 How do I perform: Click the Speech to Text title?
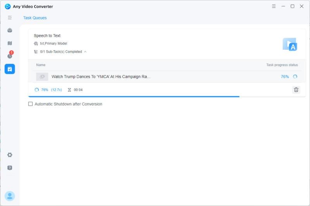tap(47, 36)
